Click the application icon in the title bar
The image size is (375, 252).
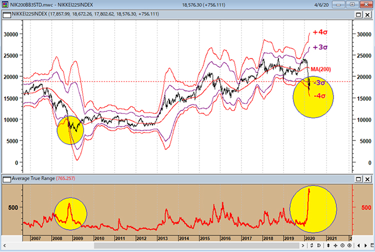pyautogui.click(x=5, y=4)
